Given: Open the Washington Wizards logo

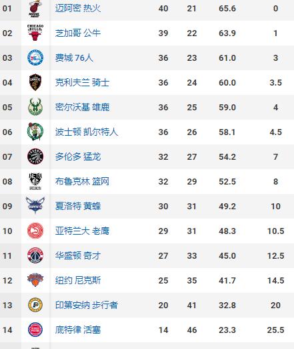Looking at the screenshot, I should 35,255.
